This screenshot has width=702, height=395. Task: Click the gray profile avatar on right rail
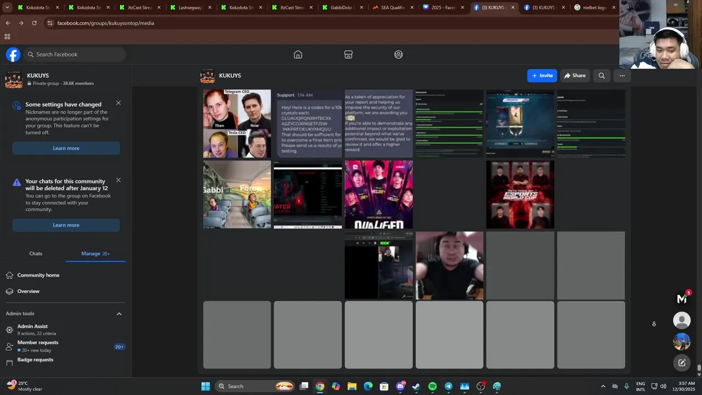pyautogui.click(x=682, y=320)
